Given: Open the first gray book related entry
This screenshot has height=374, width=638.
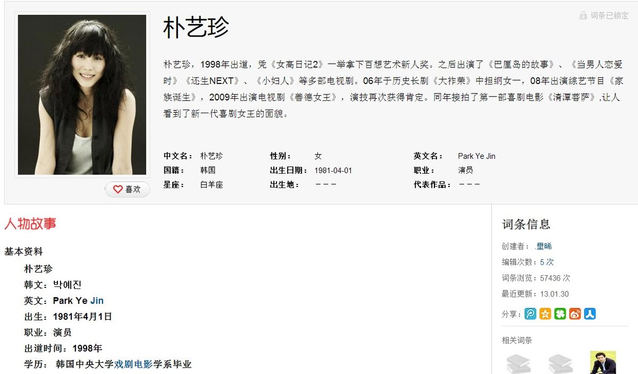Looking at the screenshot, I should 518,363.
